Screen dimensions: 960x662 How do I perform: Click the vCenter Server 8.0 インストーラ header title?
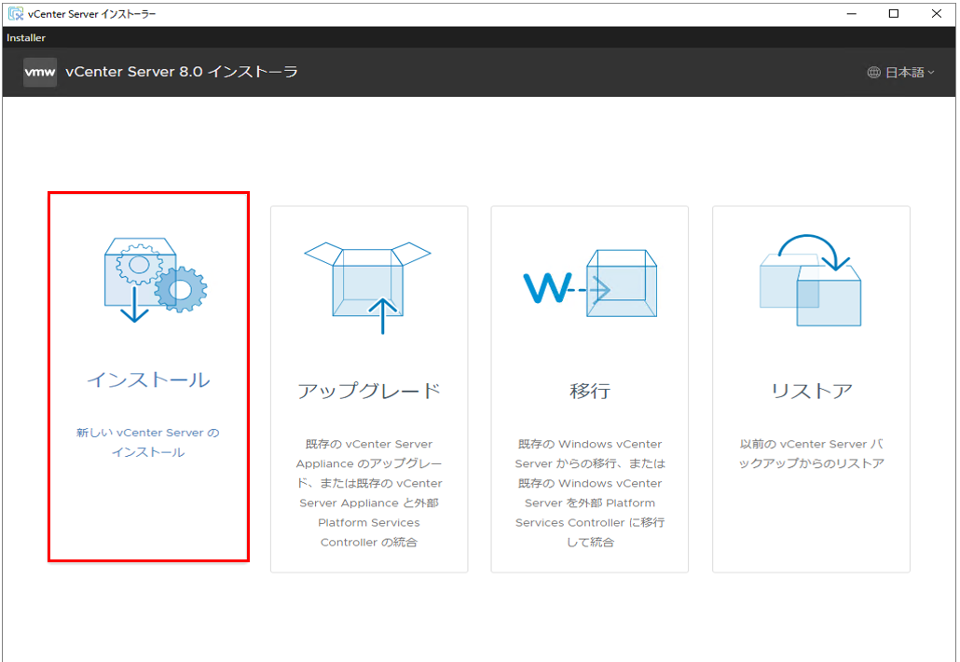point(182,72)
